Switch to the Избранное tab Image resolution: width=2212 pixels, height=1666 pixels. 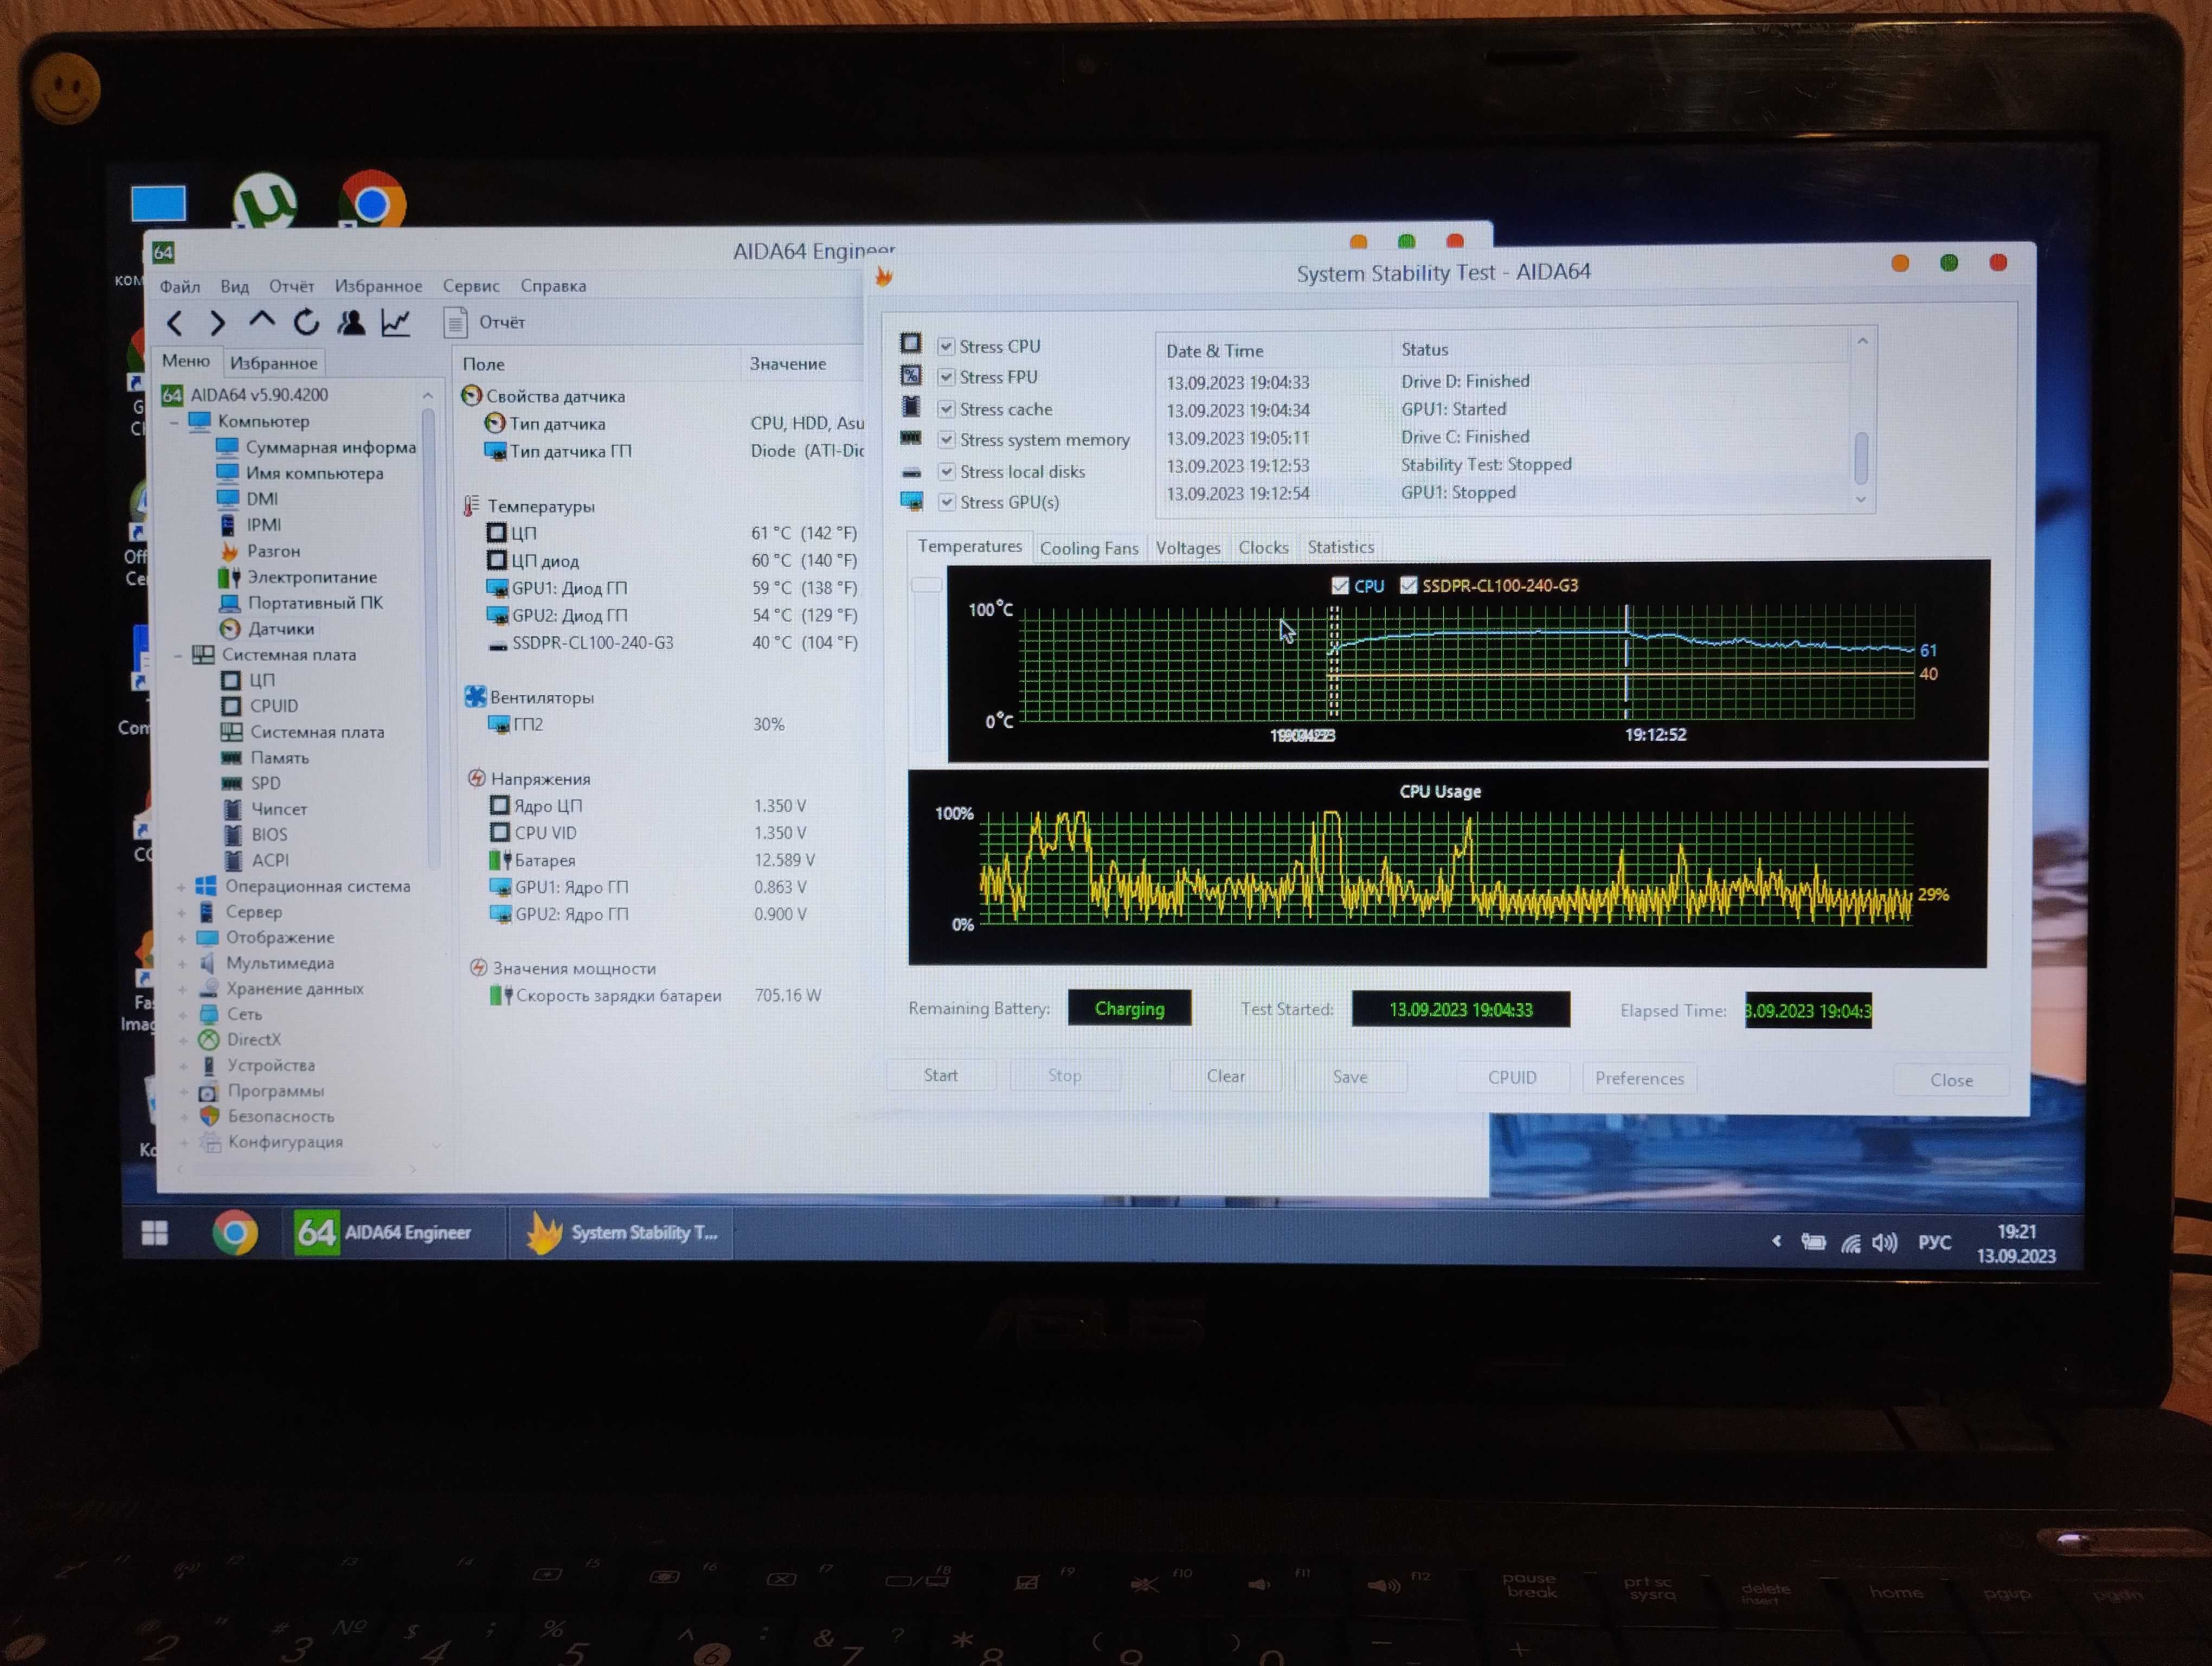273,363
